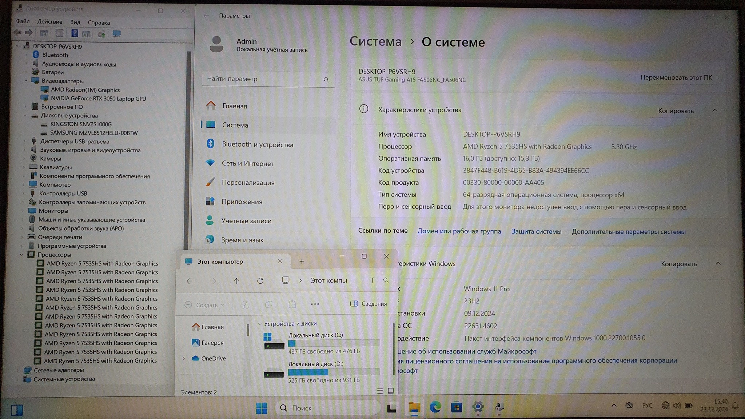
Task: Open the Вид menu in Device Manager
Action: pos(75,22)
